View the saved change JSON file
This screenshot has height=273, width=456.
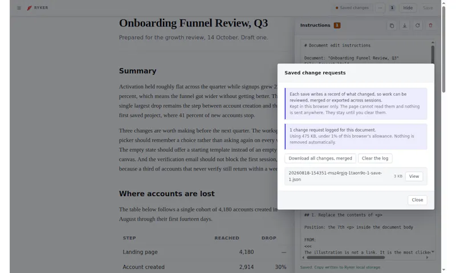click(414, 176)
